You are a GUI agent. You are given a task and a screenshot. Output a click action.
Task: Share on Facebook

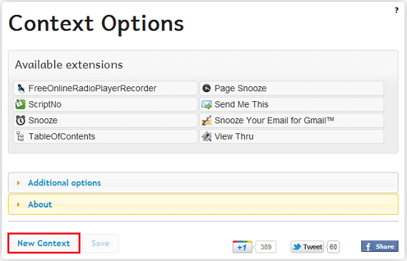click(x=379, y=246)
